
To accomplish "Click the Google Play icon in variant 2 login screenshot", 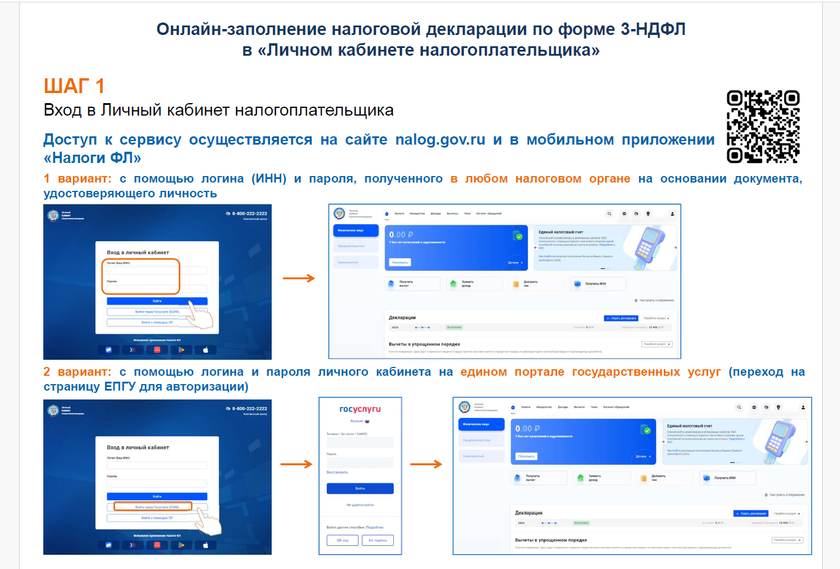I will click(x=182, y=545).
